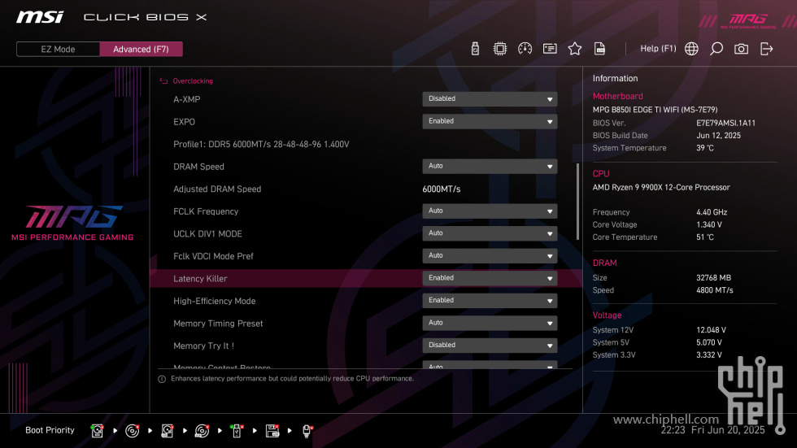
Task: Click the MSI logo at top left
Action: coord(40,17)
